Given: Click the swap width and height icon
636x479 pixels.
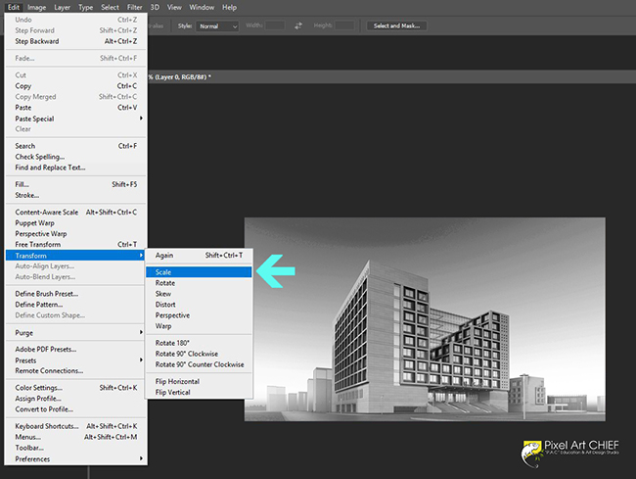Looking at the screenshot, I should tap(298, 25).
